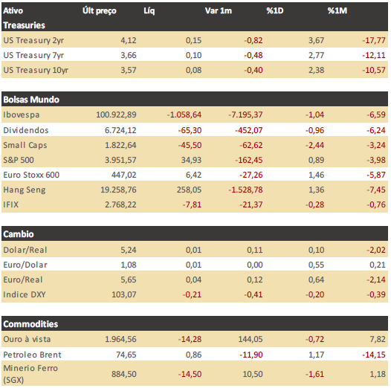
Task: Click the Indice DXY row label
Action: point(25,294)
